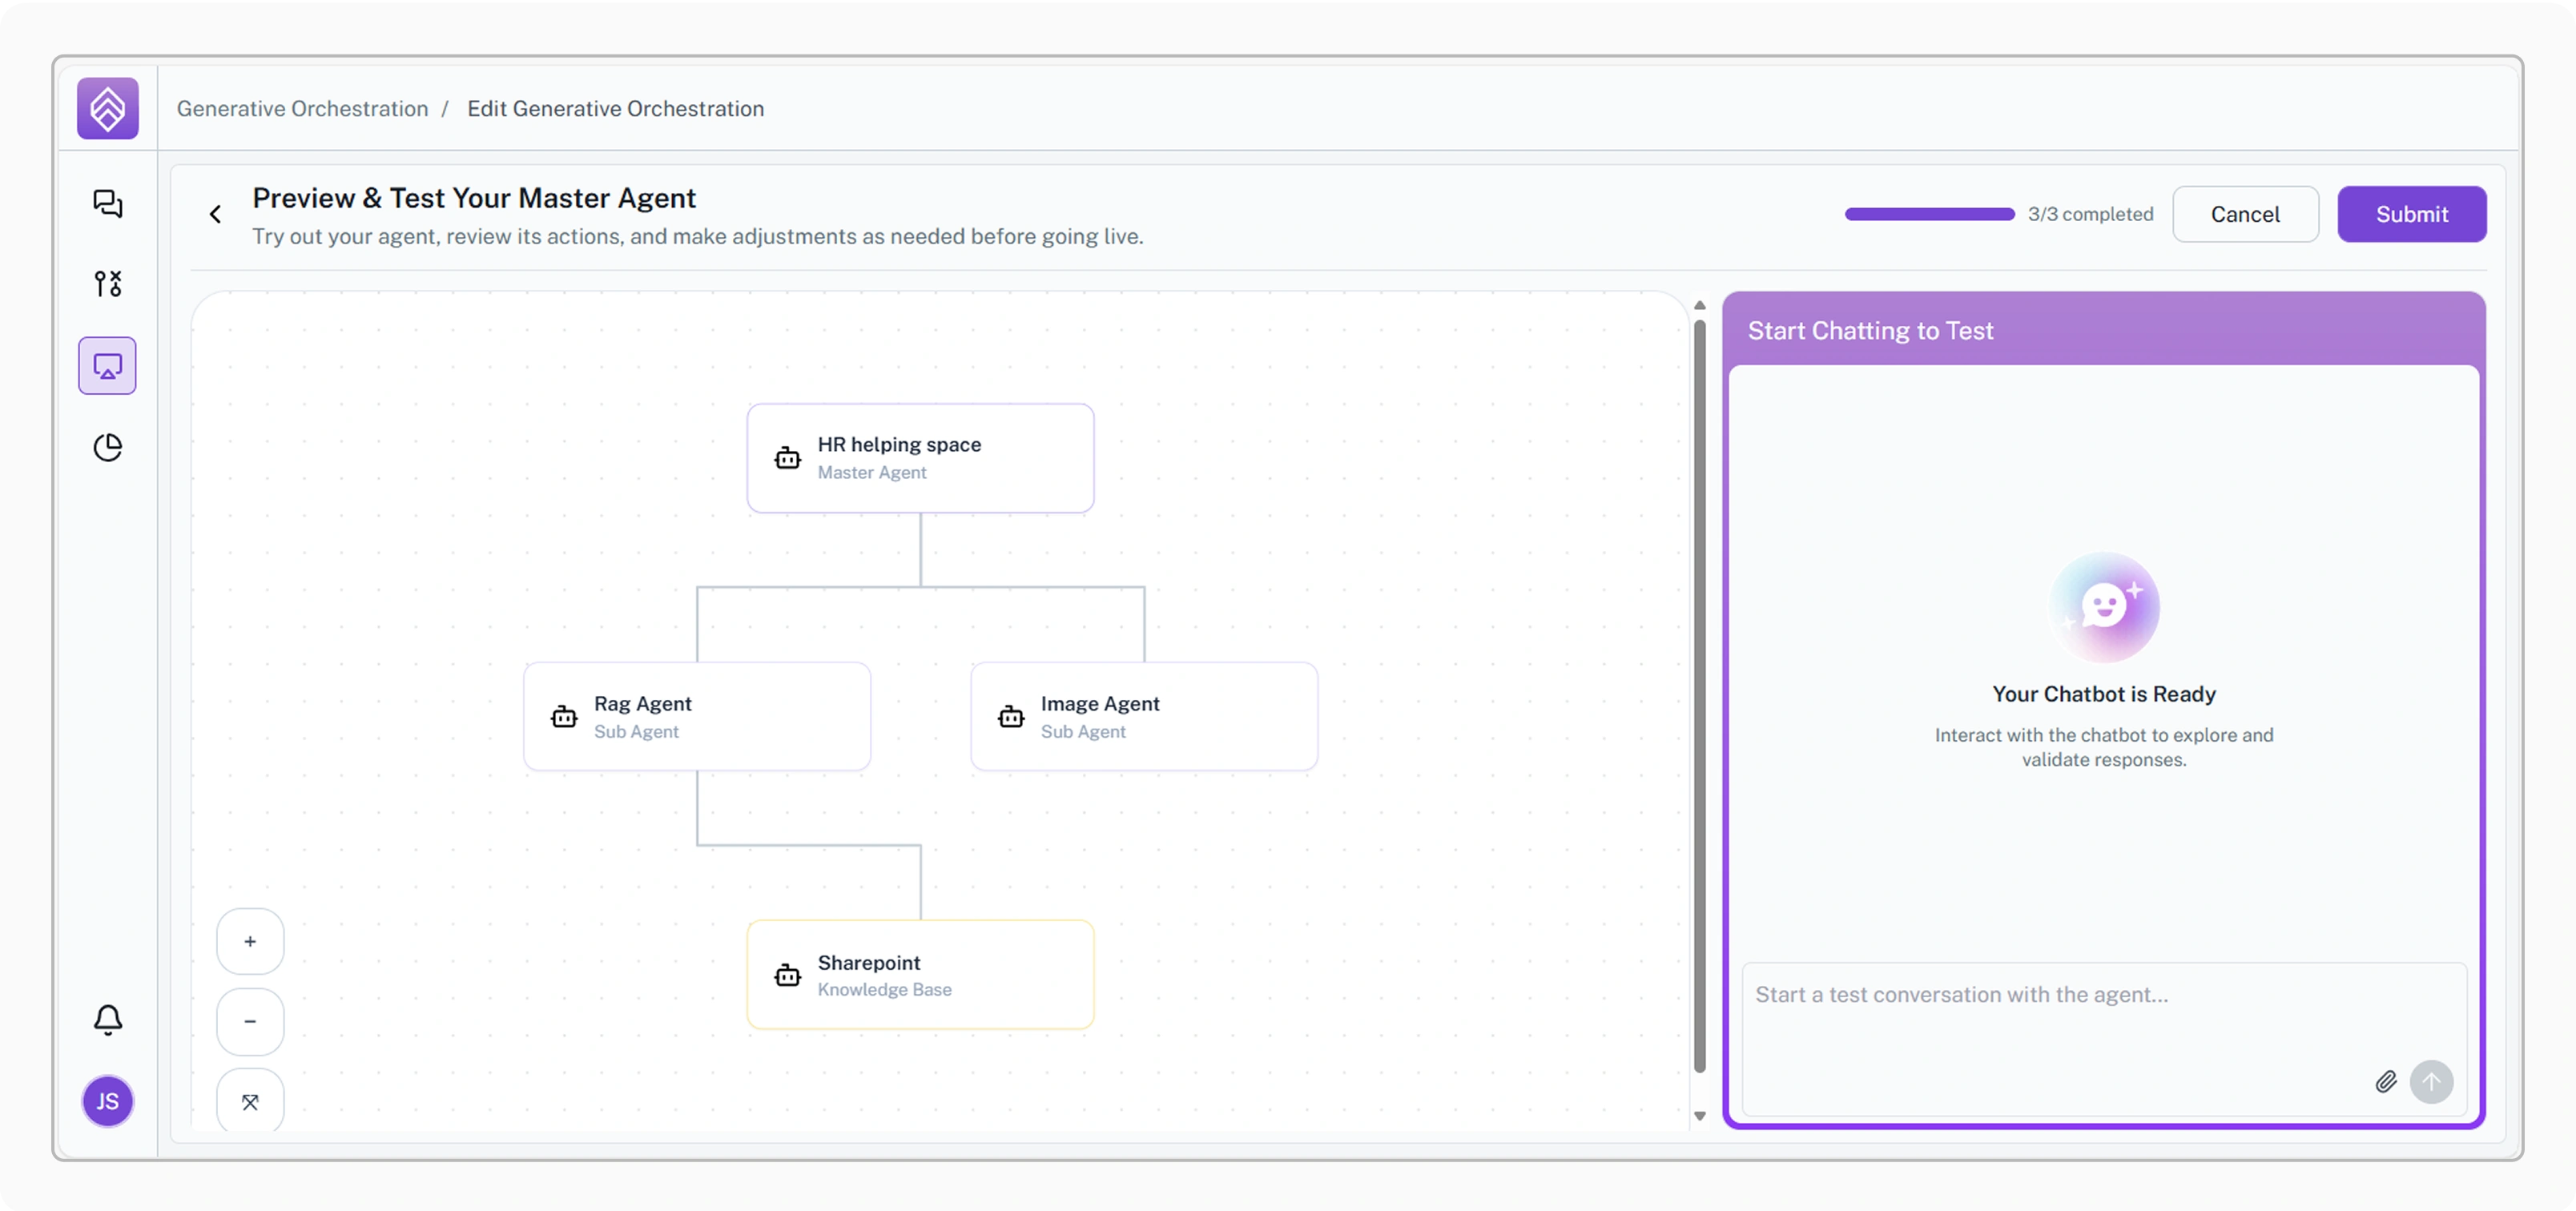
Task: Click the scrollbar down arrow
Action: point(1699,1116)
